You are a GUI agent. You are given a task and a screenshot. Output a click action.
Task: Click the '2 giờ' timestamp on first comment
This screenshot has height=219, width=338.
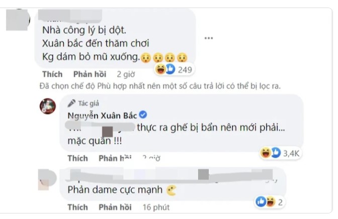click(x=126, y=74)
